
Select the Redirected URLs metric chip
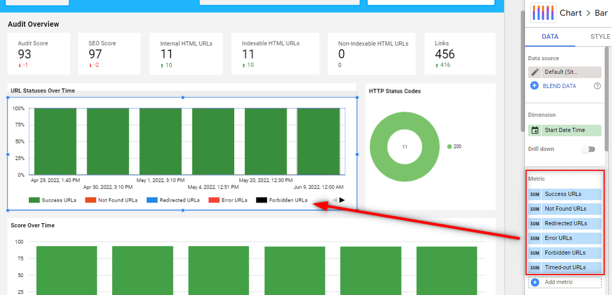point(565,224)
